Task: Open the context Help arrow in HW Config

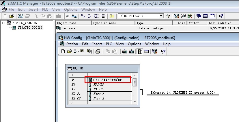Action: 163,51
